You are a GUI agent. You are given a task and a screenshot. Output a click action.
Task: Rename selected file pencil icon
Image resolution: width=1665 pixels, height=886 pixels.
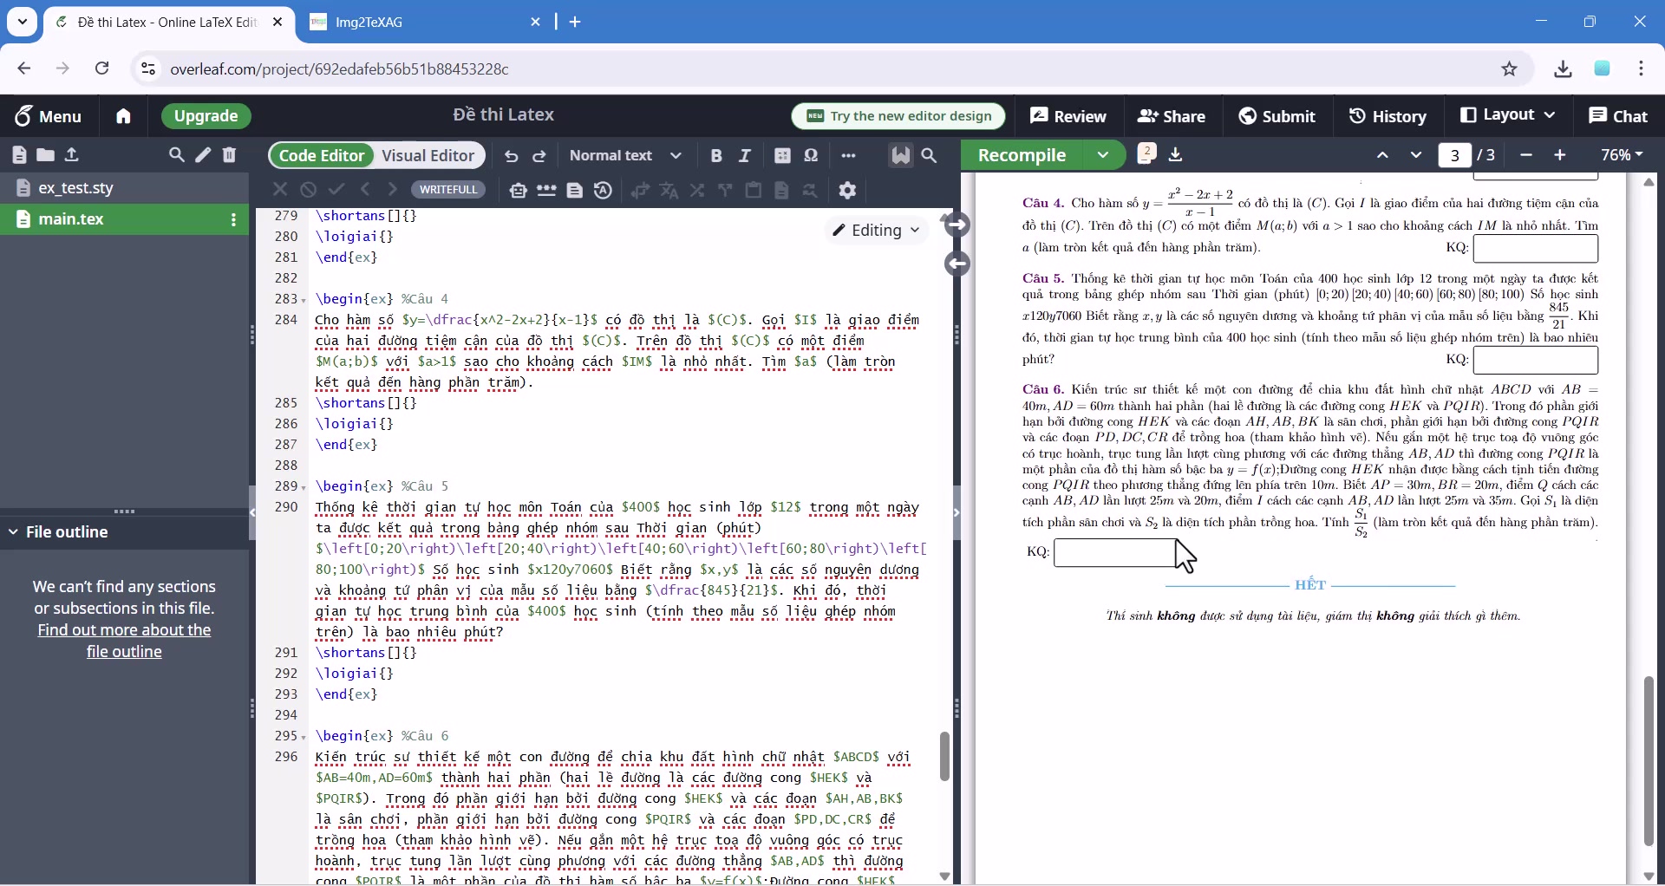click(x=203, y=155)
